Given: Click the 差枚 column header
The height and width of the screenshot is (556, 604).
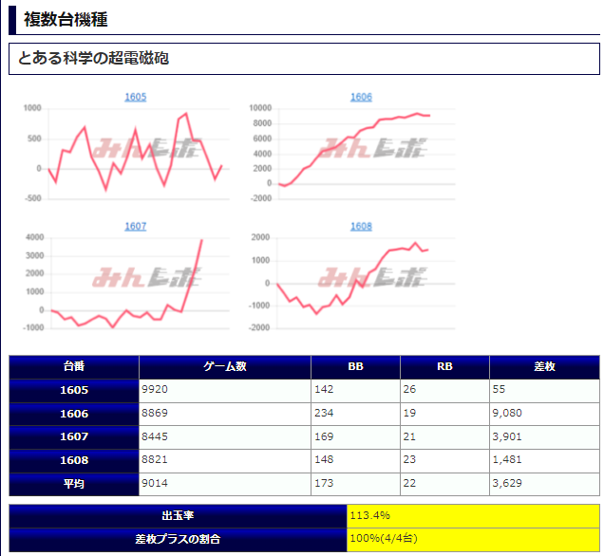Looking at the screenshot, I should (544, 367).
